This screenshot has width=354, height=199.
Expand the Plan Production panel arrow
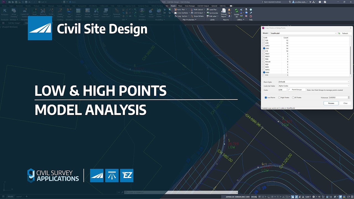(x=196, y=20)
